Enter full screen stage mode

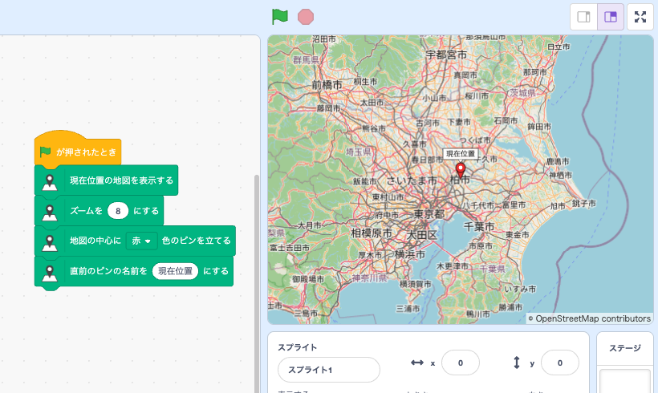pyautogui.click(x=640, y=17)
